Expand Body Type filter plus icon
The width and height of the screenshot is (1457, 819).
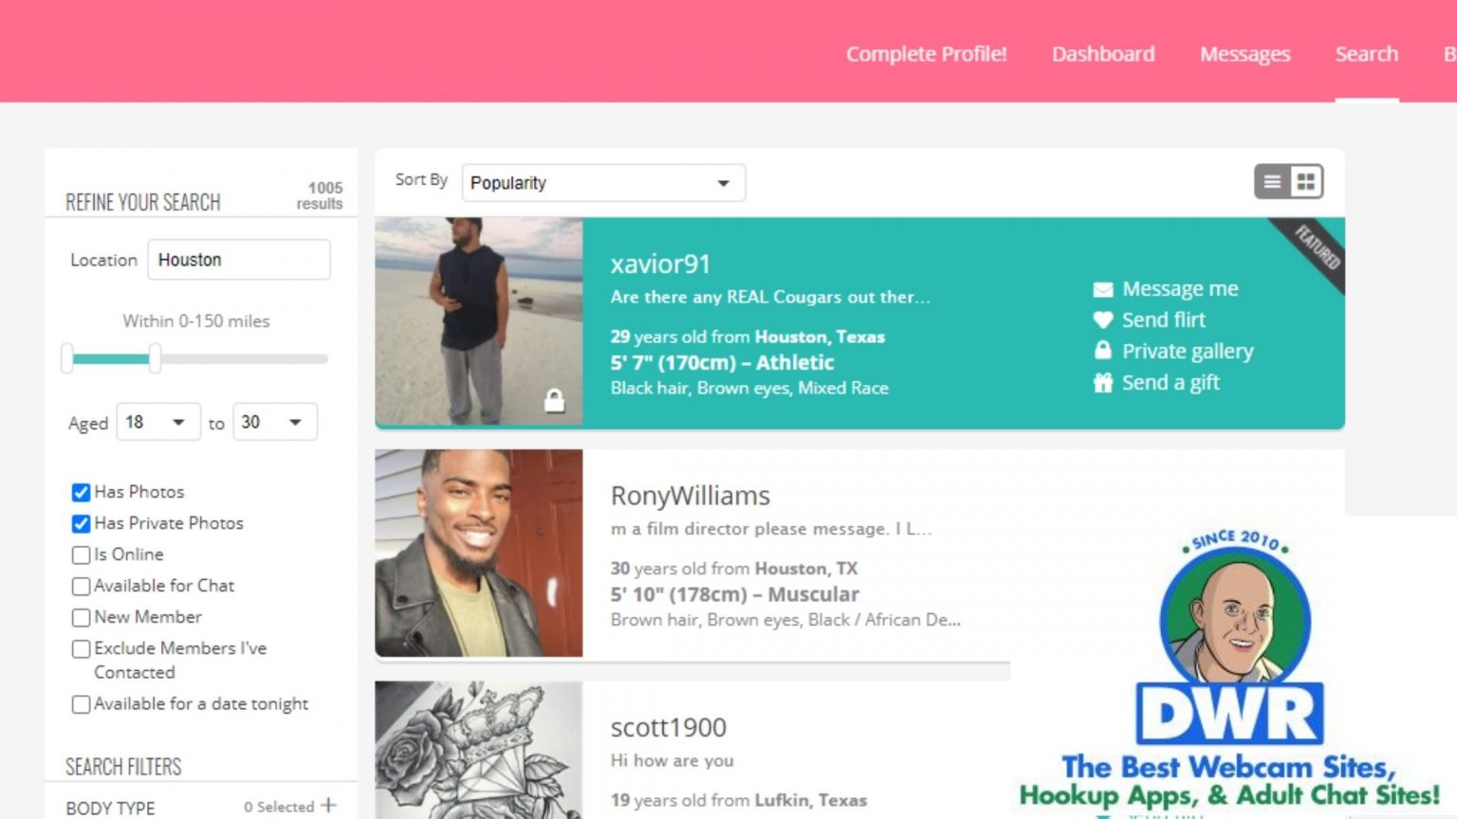(328, 805)
